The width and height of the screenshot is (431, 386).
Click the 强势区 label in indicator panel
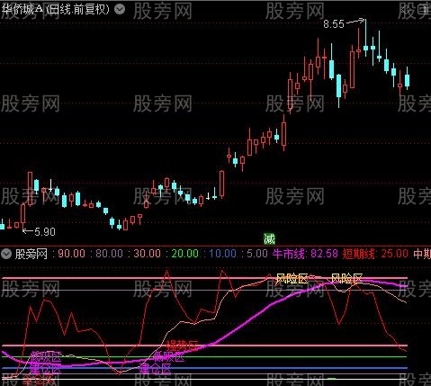(x=182, y=346)
